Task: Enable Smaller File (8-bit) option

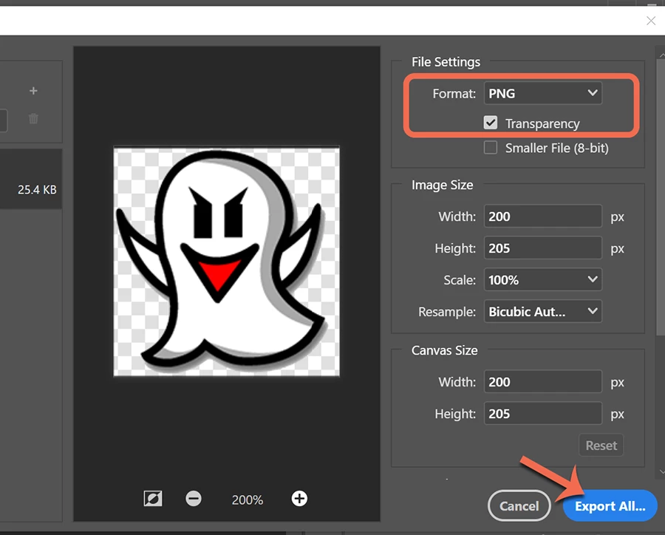Action: click(x=491, y=148)
